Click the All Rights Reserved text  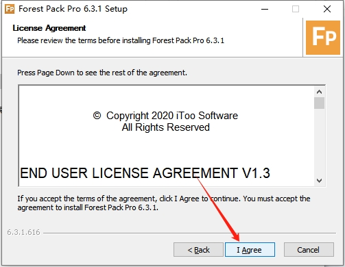click(165, 127)
